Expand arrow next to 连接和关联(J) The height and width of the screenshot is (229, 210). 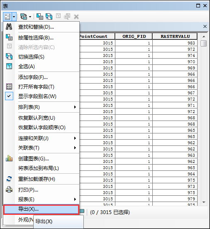point(75,138)
